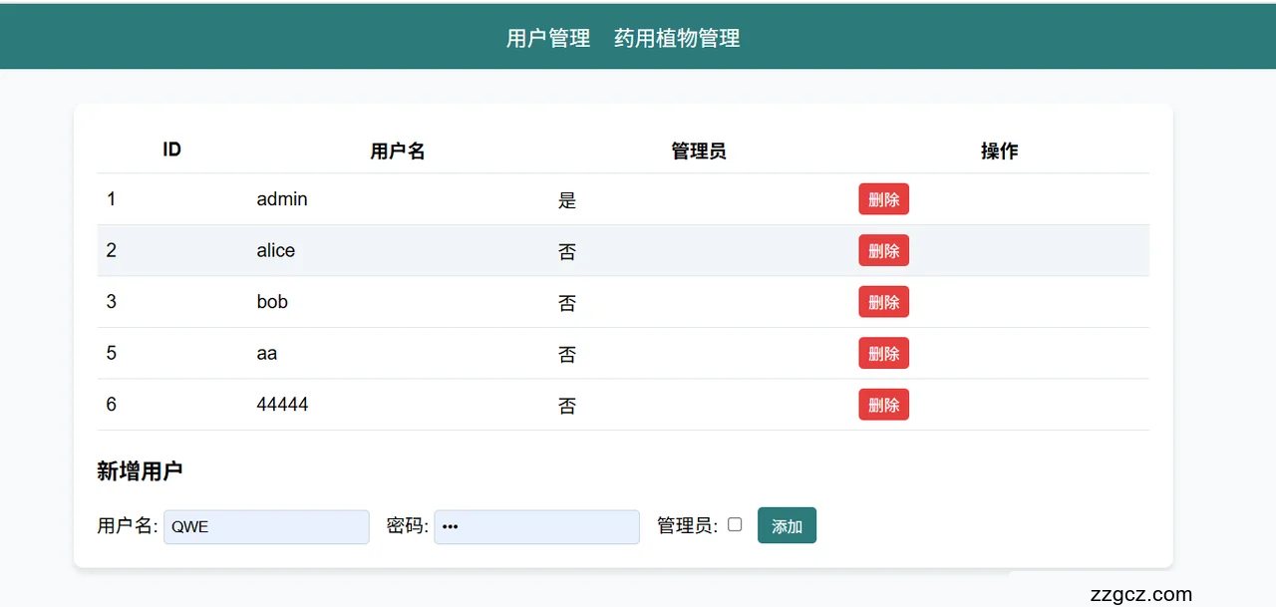The image size is (1276, 607).
Task: Click the 是 admin status for user admin
Action: [567, 200]
